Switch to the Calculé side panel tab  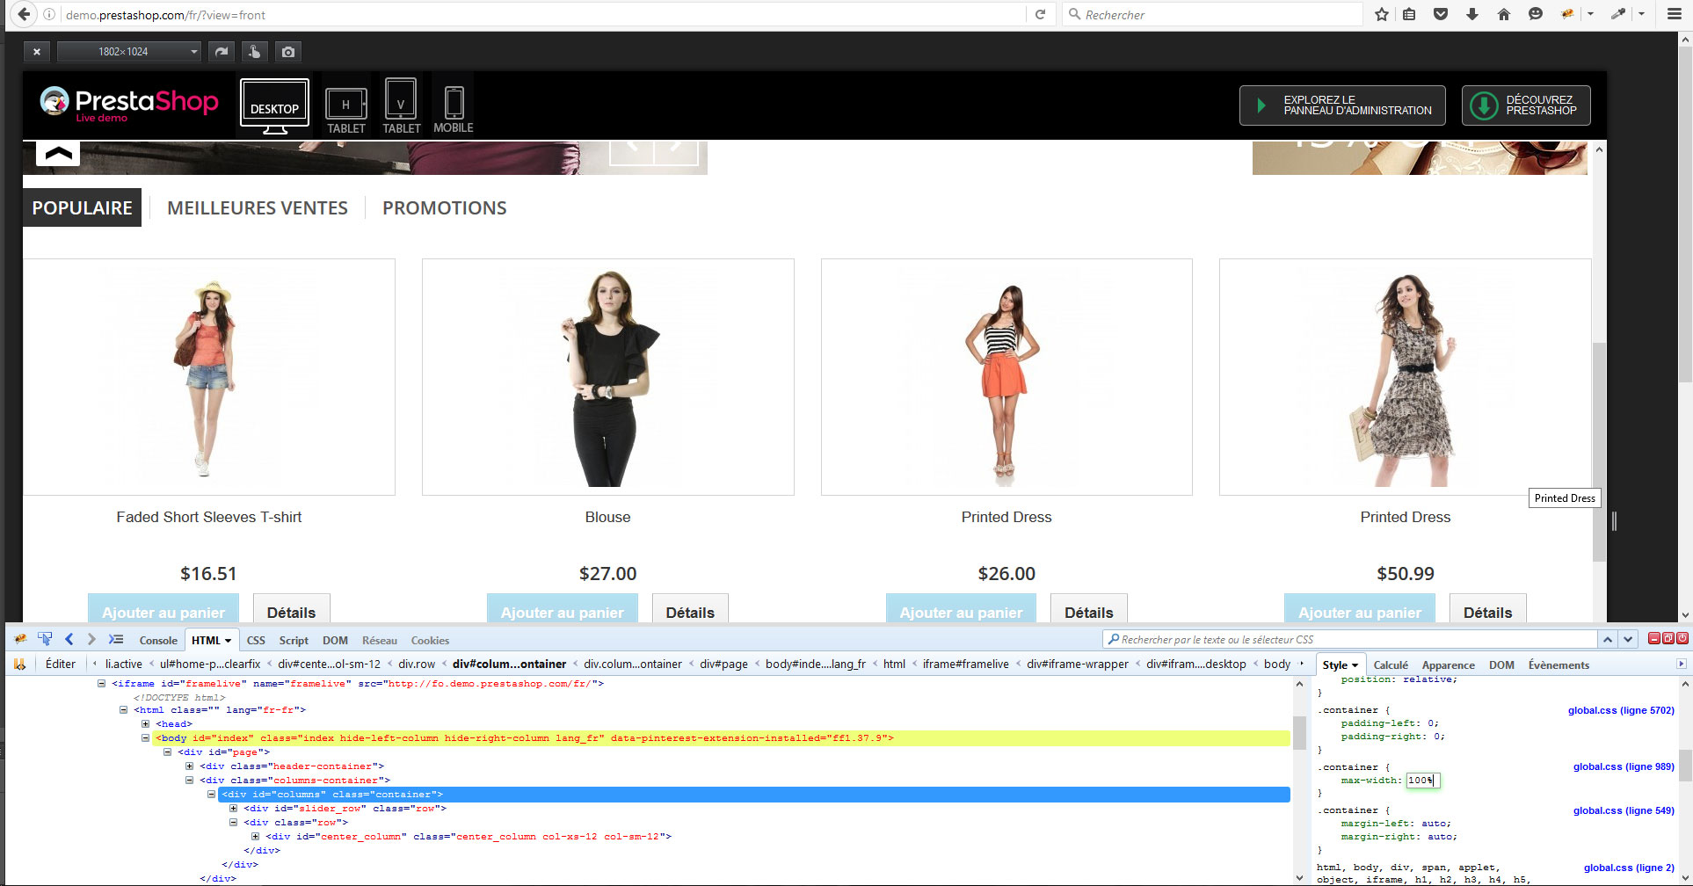pyautogui.click(x=1391, y=665)
